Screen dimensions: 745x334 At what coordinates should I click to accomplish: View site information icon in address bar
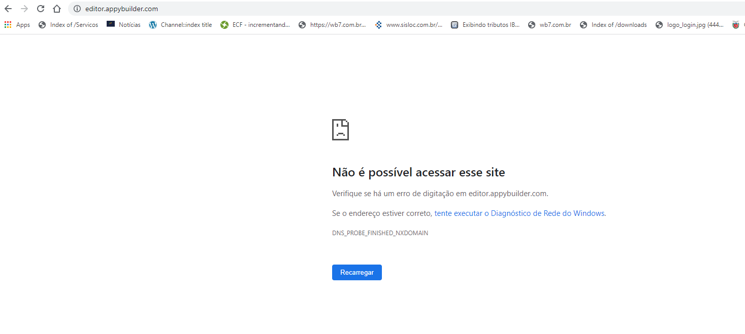point(77,9)
